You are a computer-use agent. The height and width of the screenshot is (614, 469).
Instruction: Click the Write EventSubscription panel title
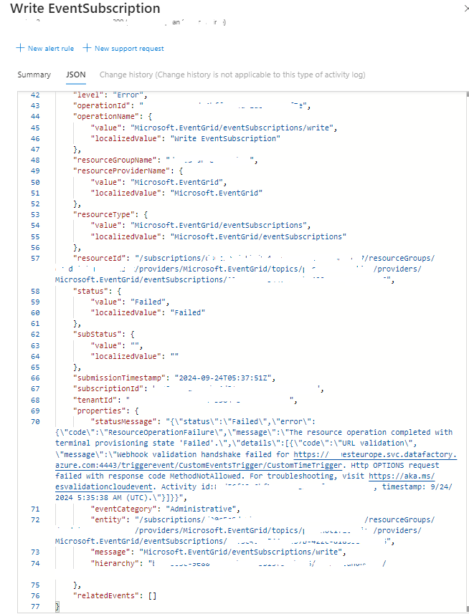[85, 8]
